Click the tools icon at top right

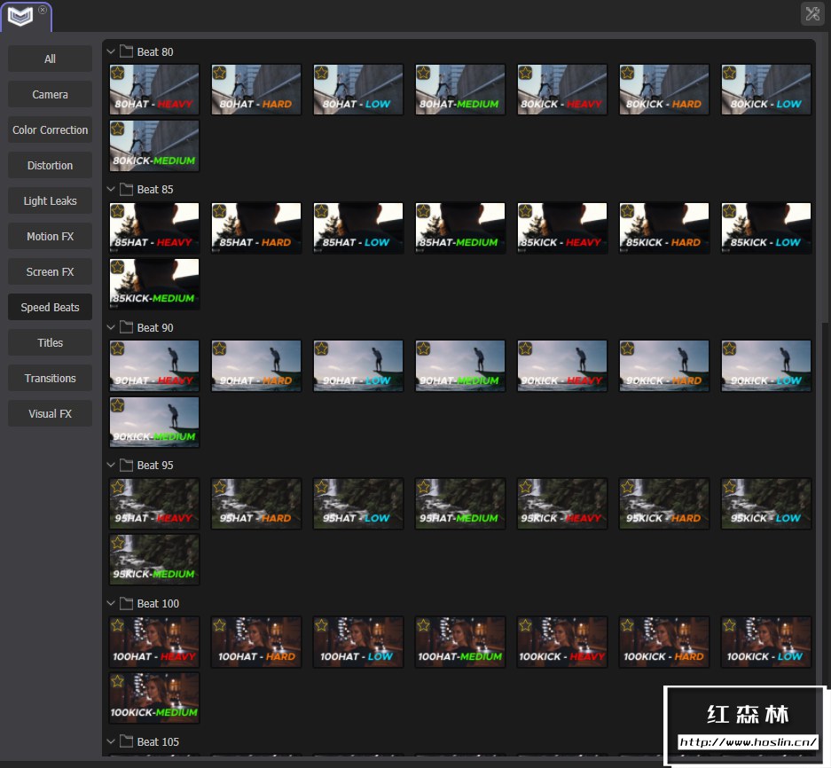click(811, 14)
